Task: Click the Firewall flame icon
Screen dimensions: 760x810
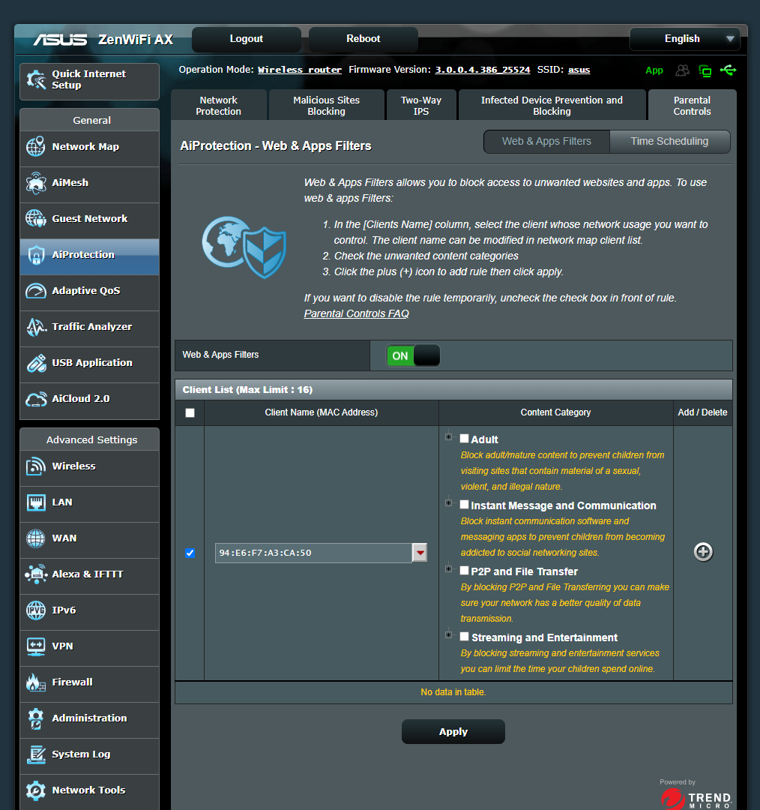Action: (36, 682)
